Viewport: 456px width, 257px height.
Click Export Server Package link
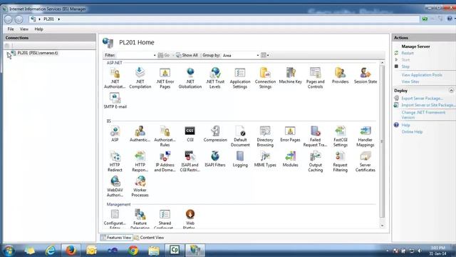[423, 99]
